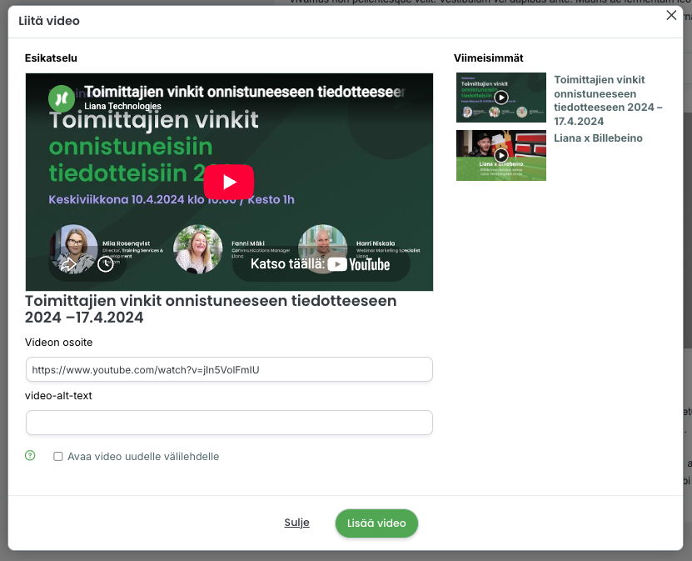Open recent title Liana x Billebeino
Screen dimensions: 692x561
coord(598,138)
